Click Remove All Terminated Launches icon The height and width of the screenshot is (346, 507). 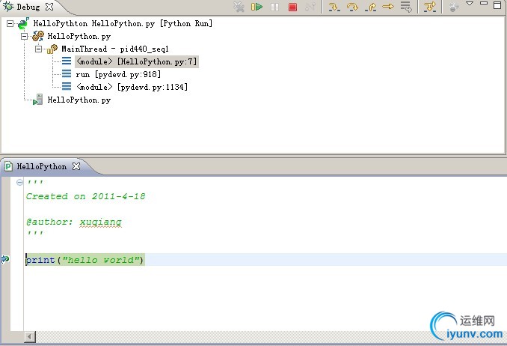[239, 7]
